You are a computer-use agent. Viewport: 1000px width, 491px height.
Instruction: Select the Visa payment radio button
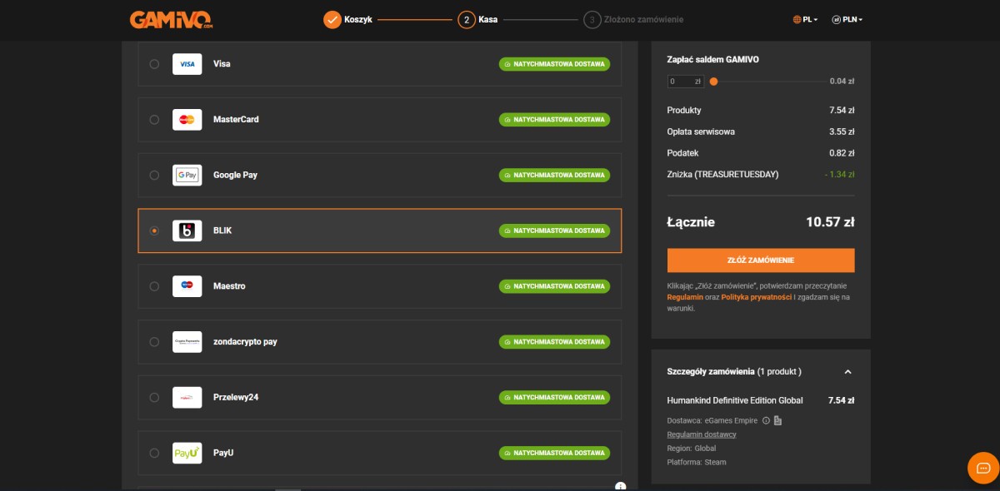click(x=154, y=64)
